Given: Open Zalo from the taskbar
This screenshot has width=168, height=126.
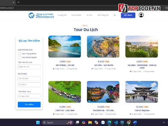Looking at the screenshot, I should (103, 123).
